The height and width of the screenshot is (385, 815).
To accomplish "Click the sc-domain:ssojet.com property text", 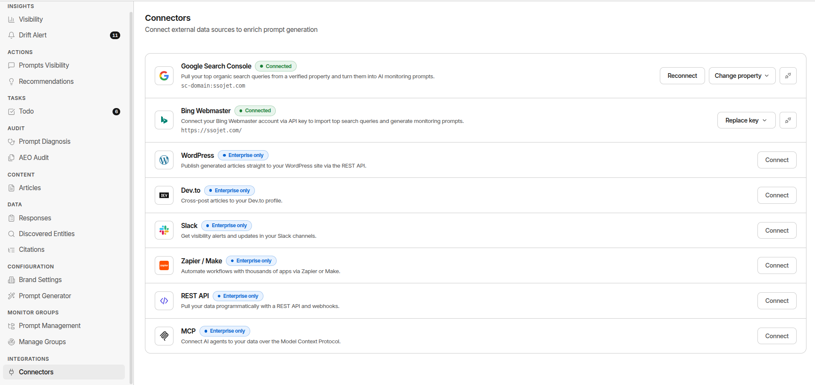I will coord(213,86).
